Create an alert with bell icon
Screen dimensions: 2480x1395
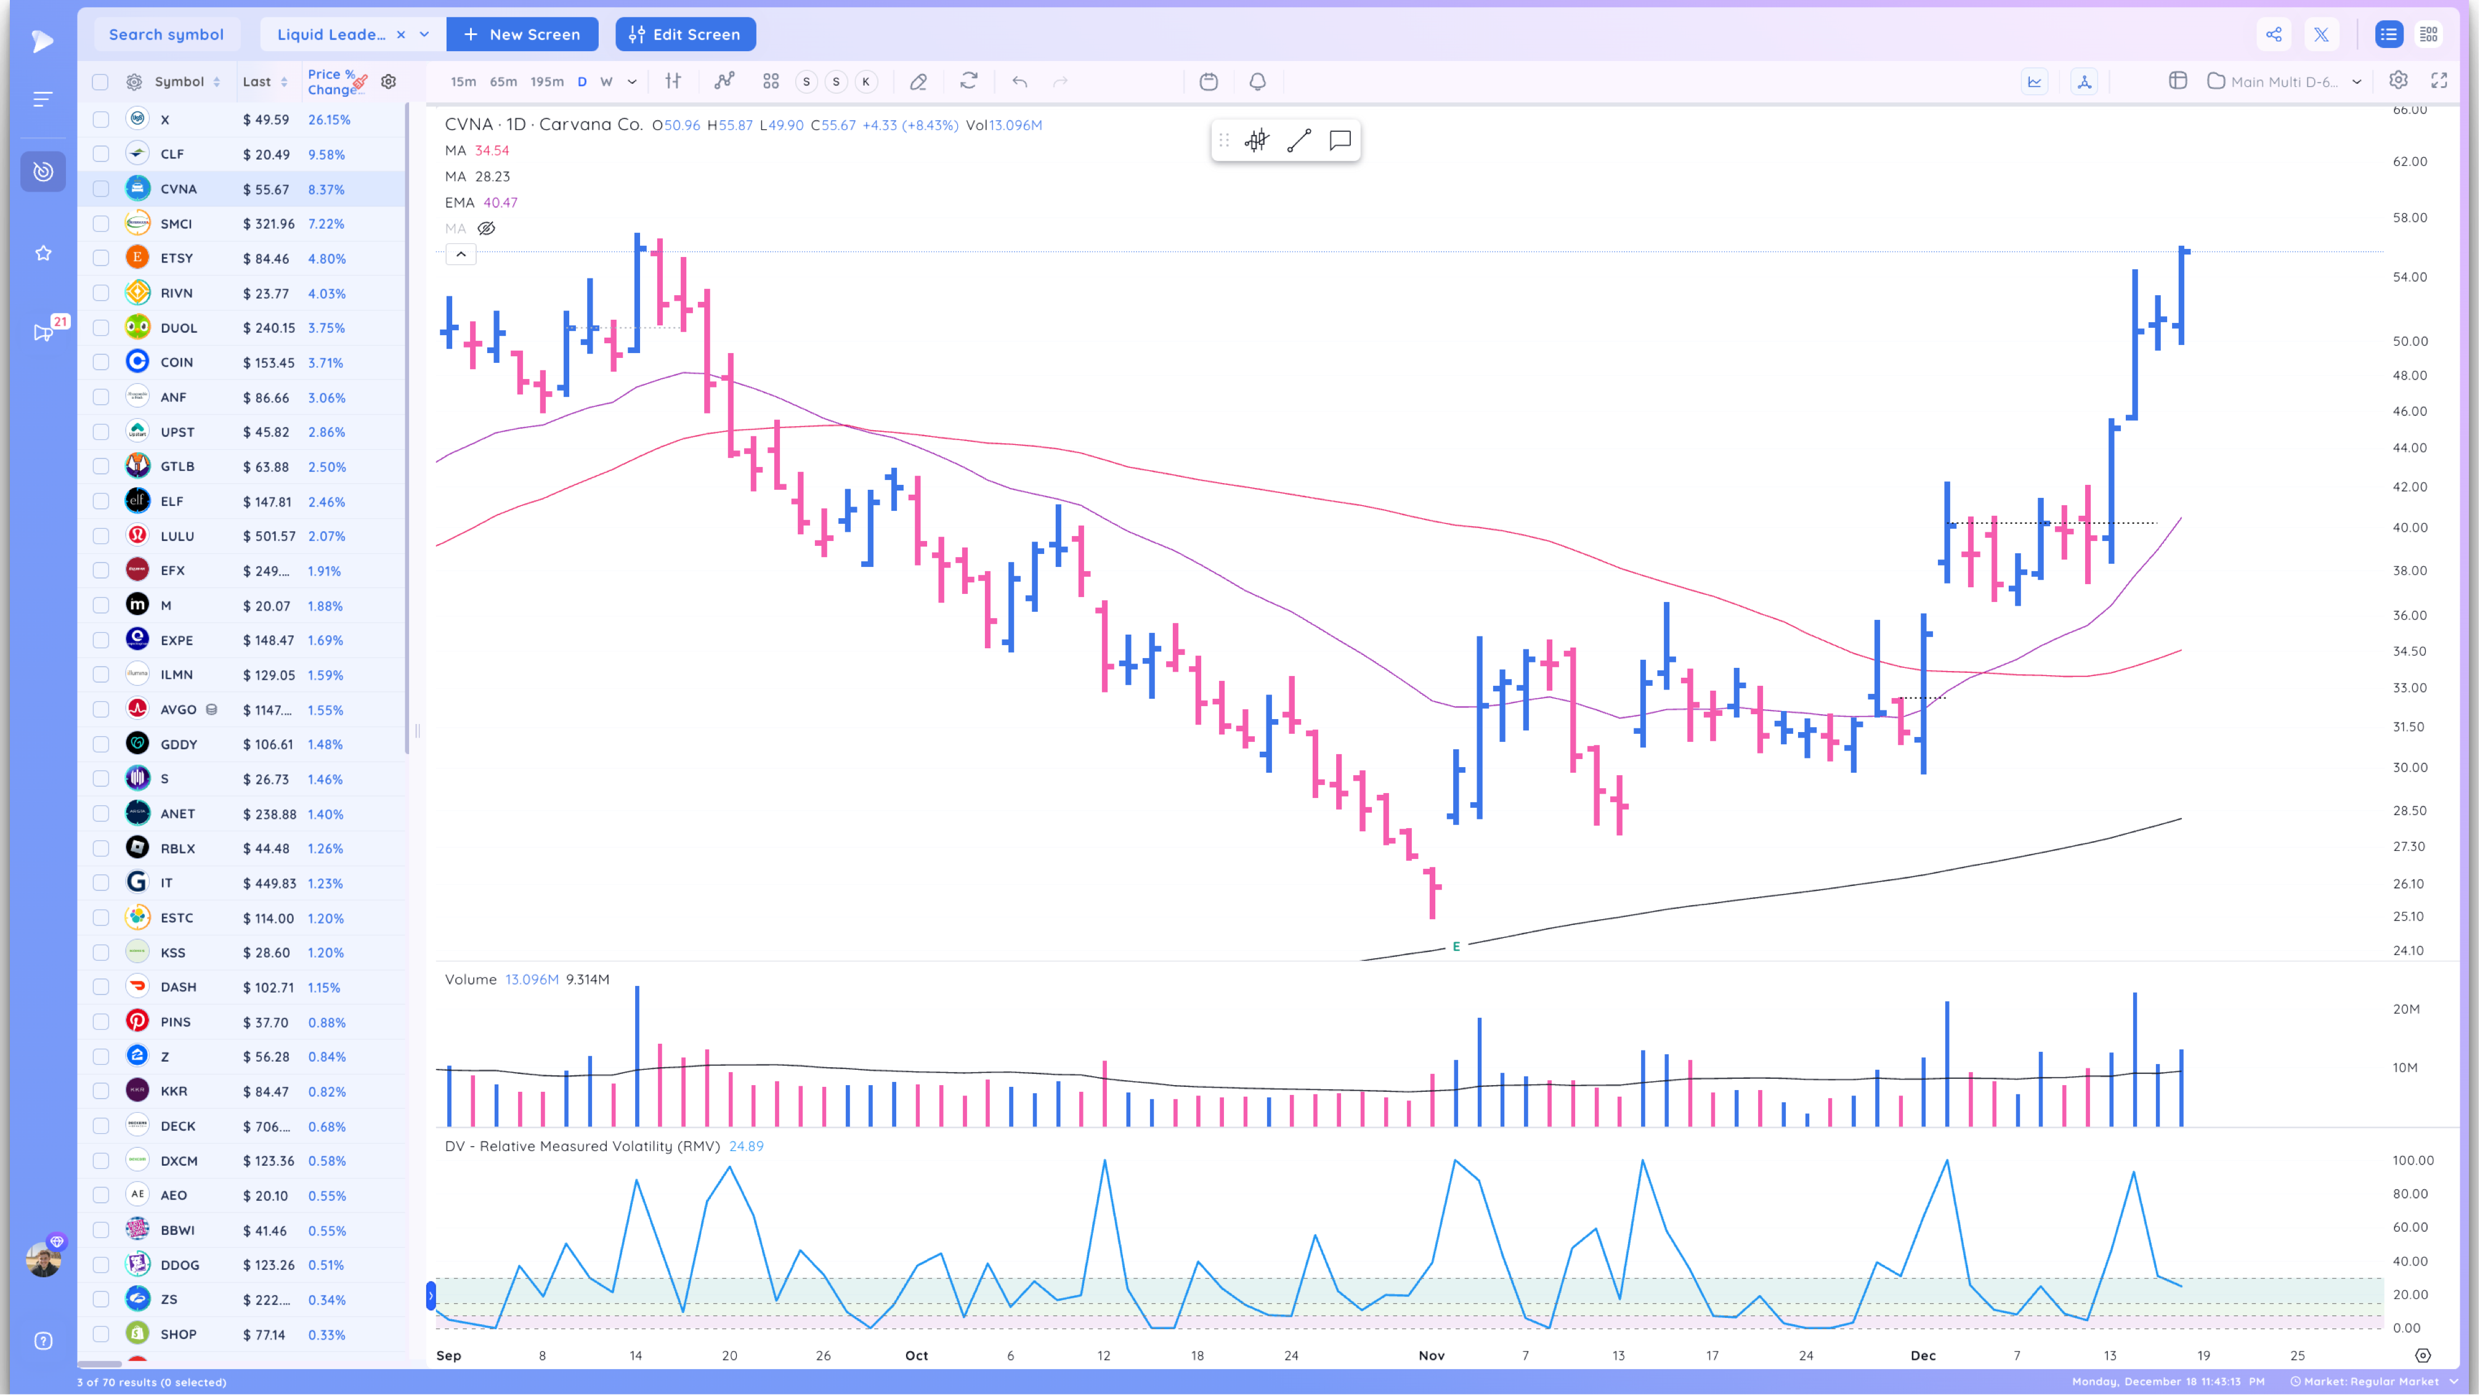pos(1257,82)
